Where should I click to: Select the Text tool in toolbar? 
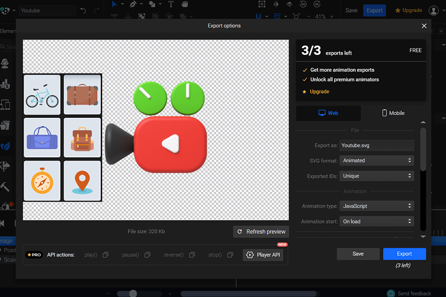(x=171, y=4)
